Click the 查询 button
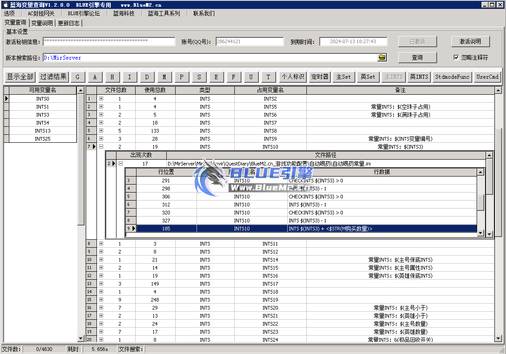Image resolution: width=506 pixels, height=354 pixels. [417, 57]
